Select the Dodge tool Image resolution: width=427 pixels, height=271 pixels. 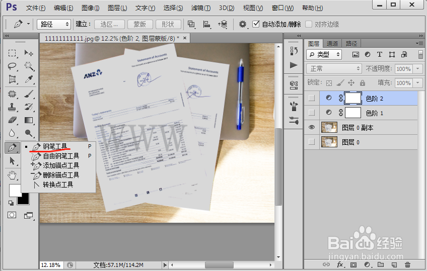29,133
